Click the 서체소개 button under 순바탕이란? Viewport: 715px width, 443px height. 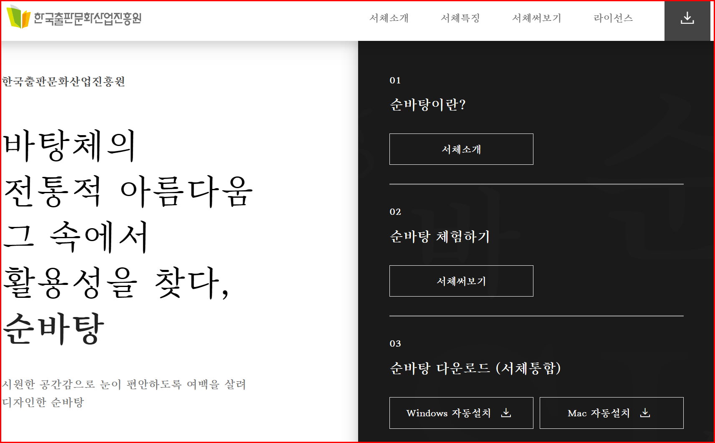pyautogui.click(x=461, y=149)
